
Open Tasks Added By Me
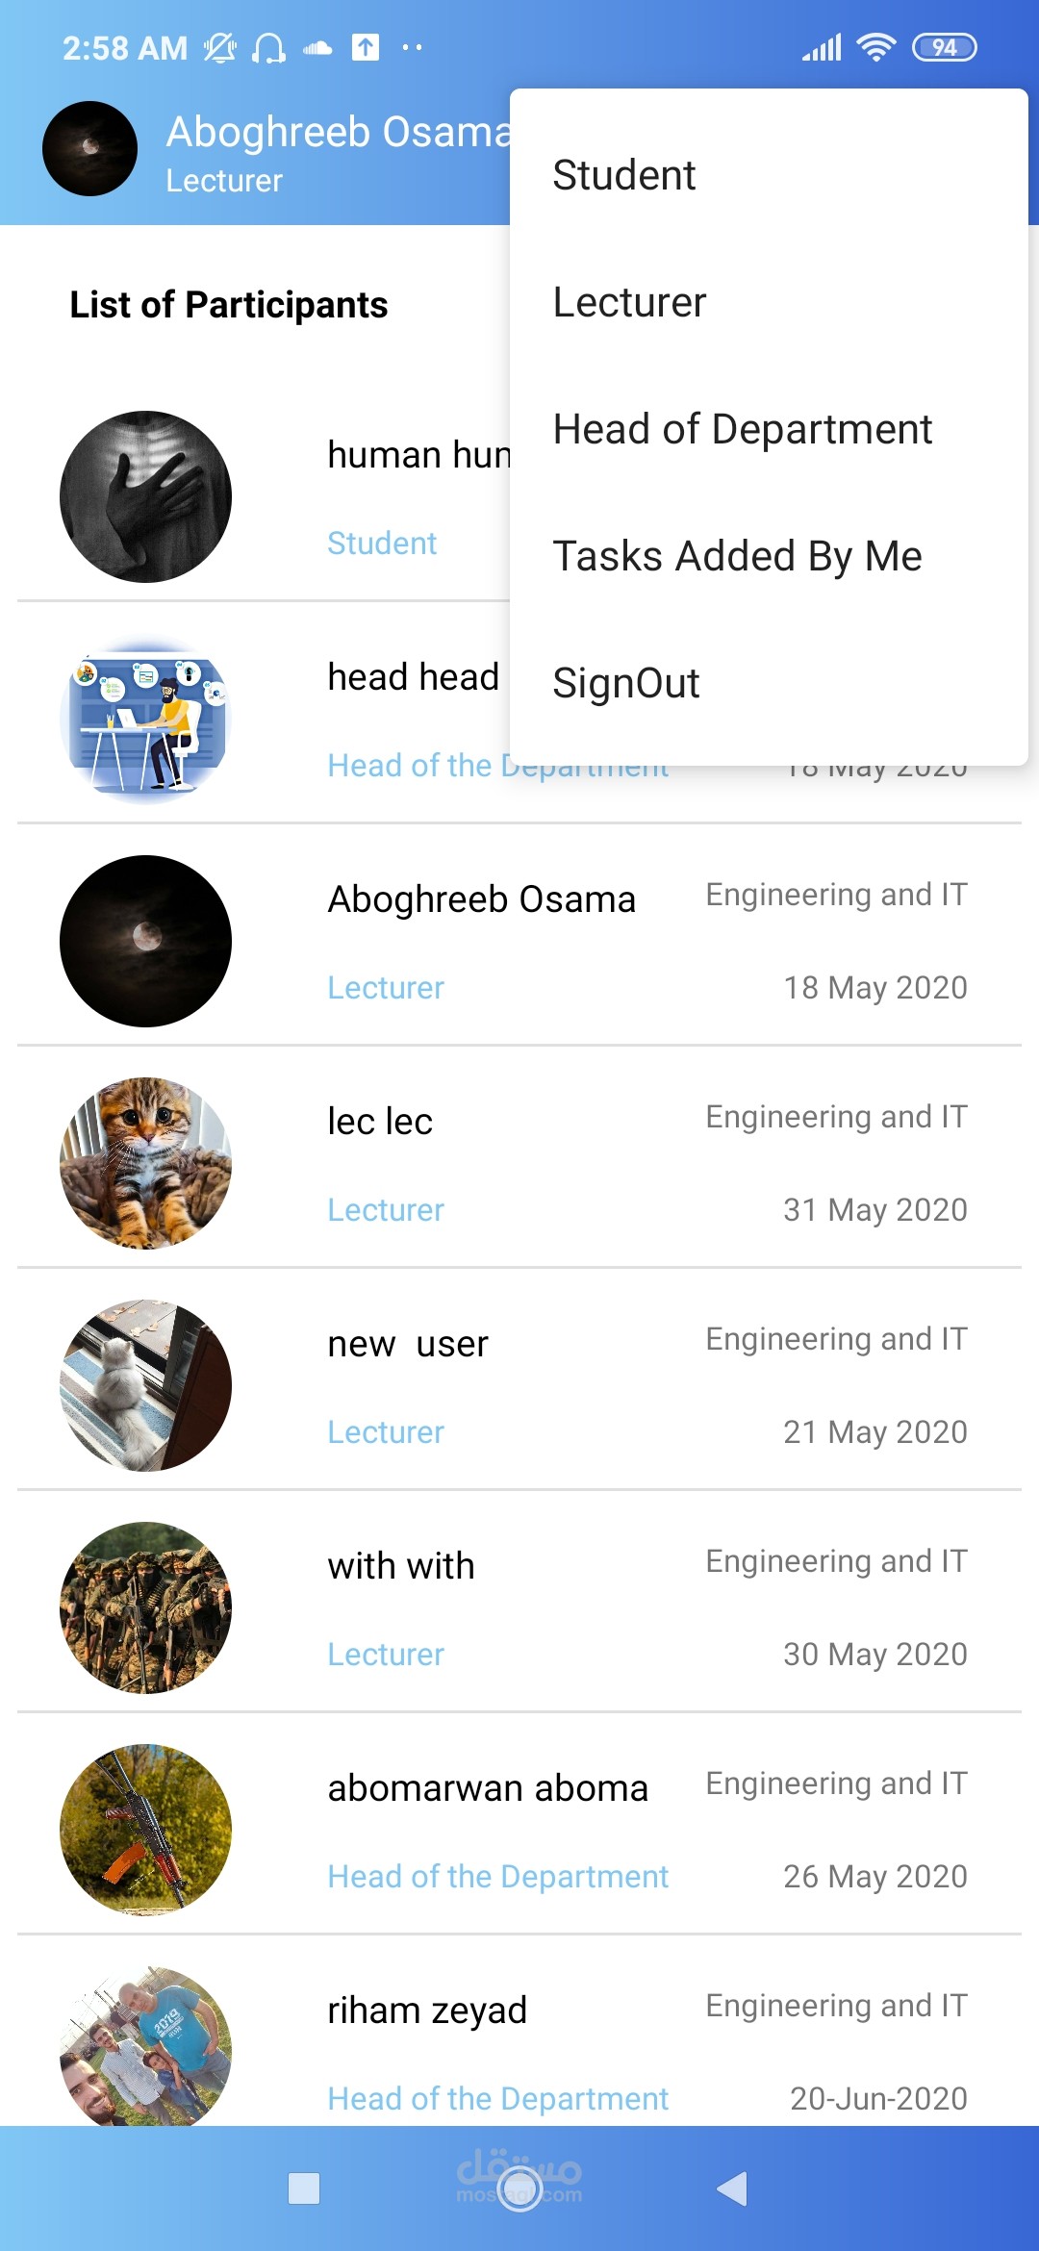pyautogui.click(x=737, y=556)
